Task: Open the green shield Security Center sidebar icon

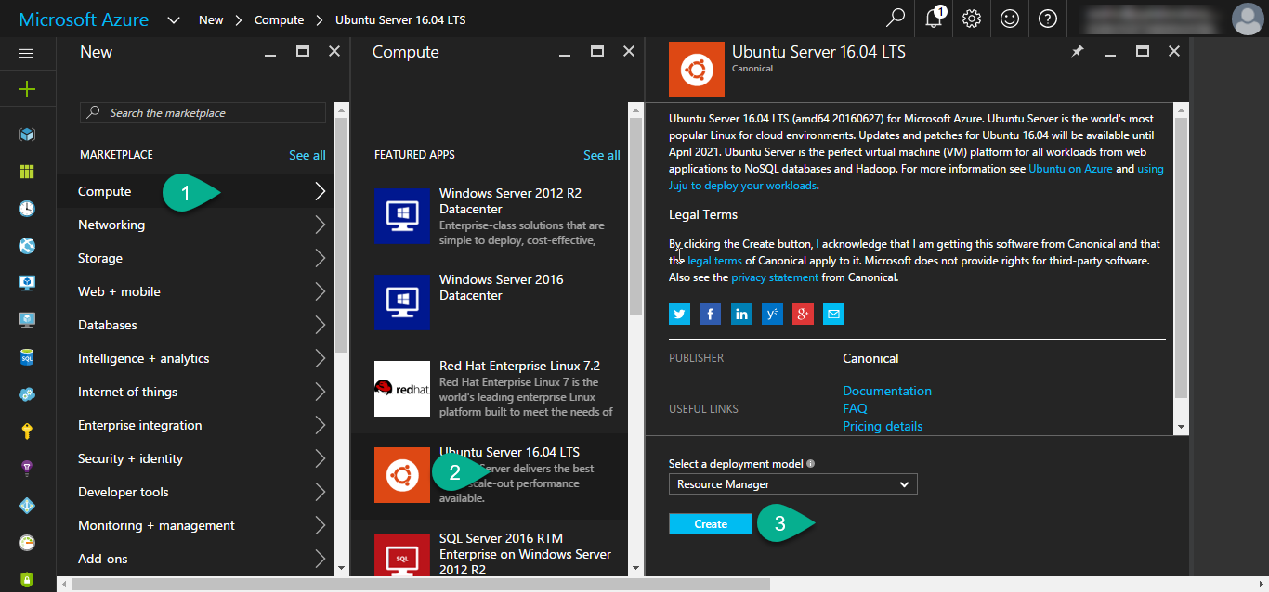Action: pyautogui.click(x=26, y=579)
